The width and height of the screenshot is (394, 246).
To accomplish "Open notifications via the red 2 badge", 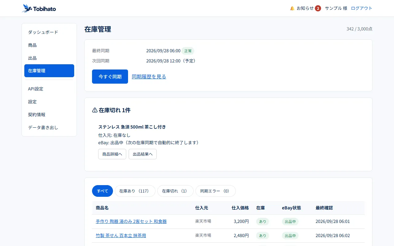I will click(318, 8).
